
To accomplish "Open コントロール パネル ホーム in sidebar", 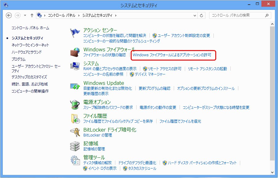I will (30, 28).
